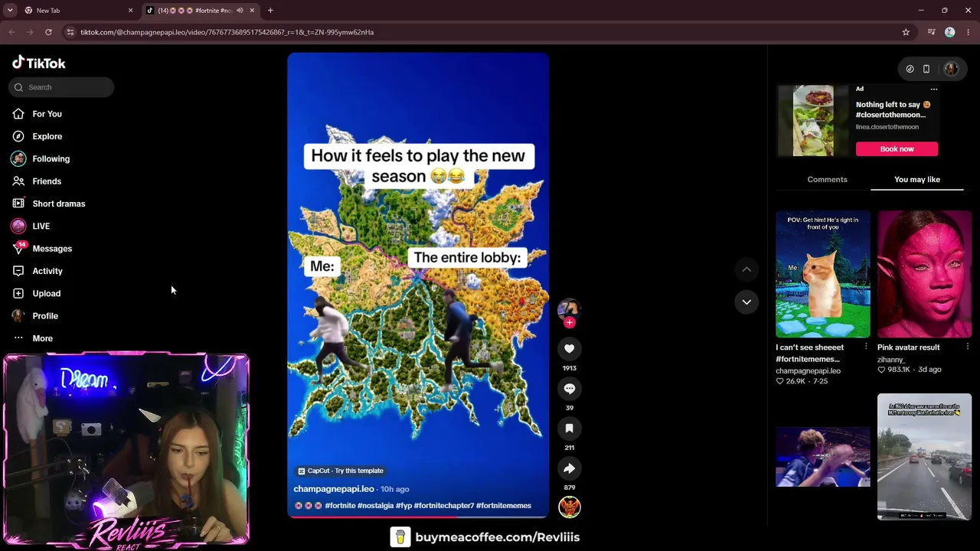
Task: Open comments via speech bubble icon
Action: (x=569, y=389)
